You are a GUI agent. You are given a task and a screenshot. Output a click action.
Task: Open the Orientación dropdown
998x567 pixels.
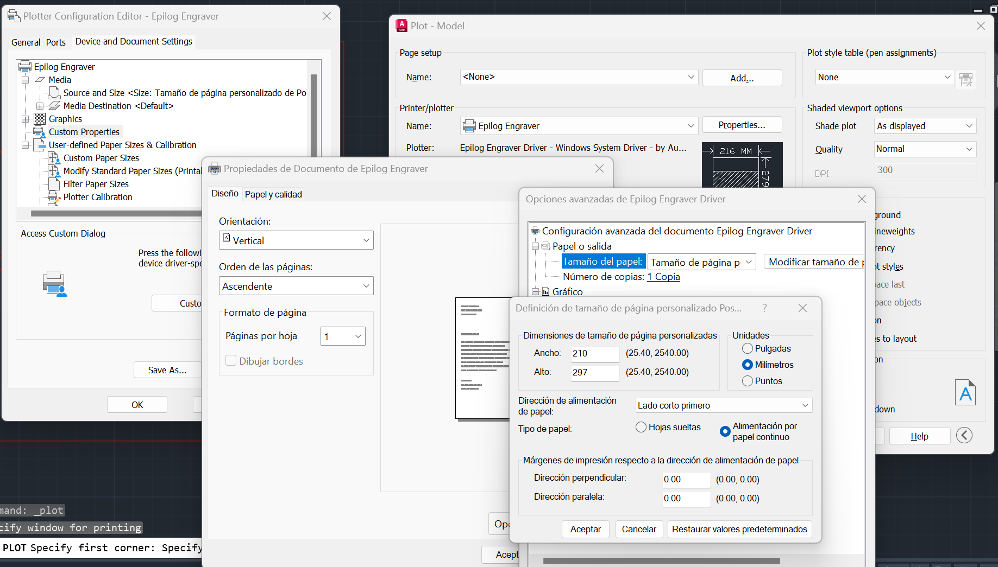point(296,240)
